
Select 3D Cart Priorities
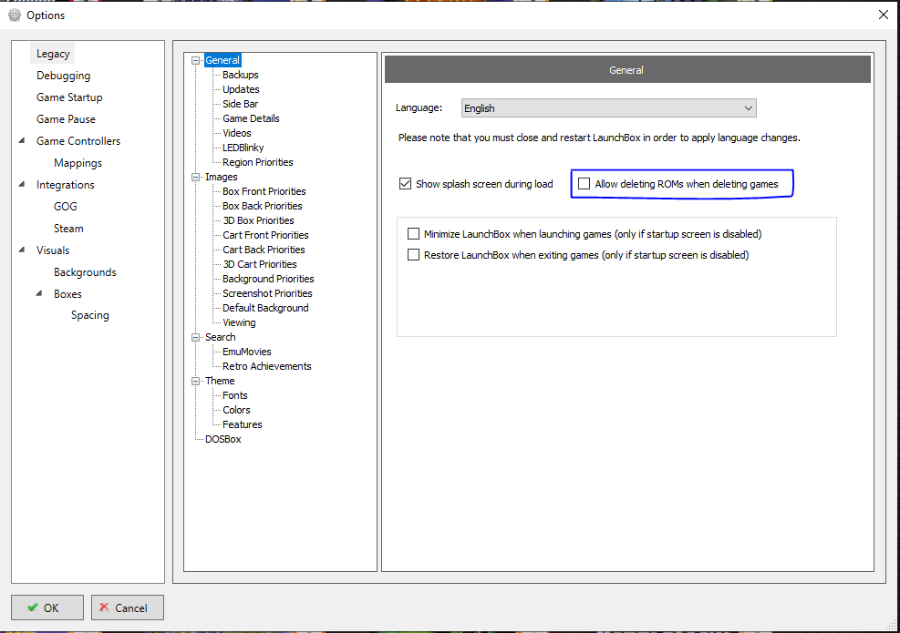point(260,264)
